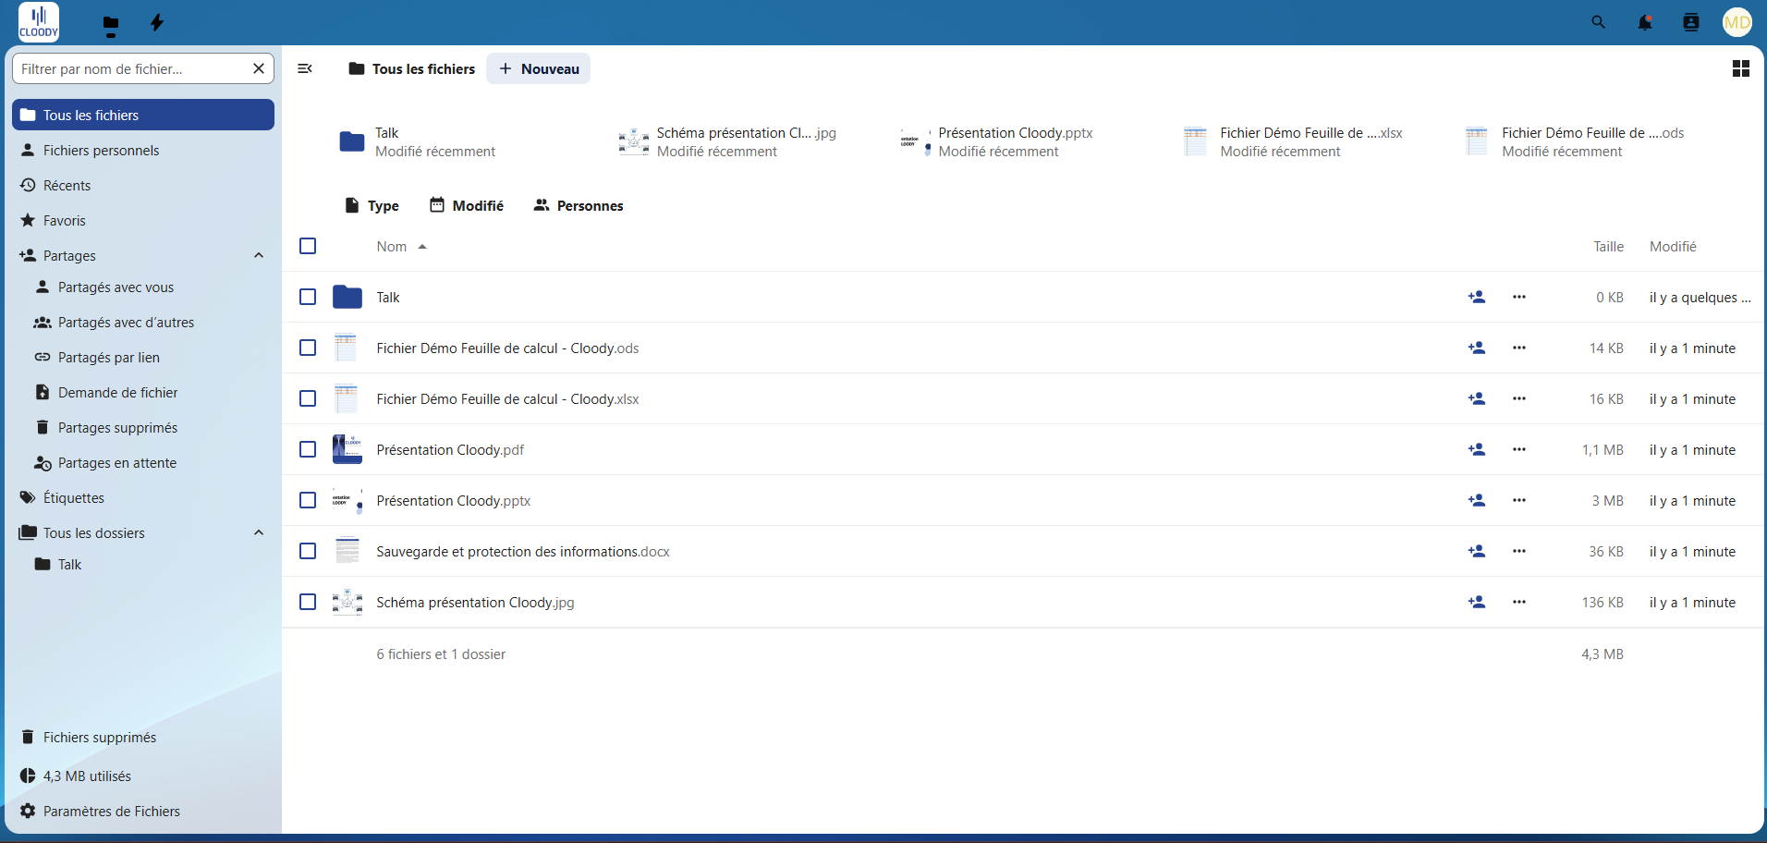Viewport: 1767px width, 843px height.
Task: Open actions menu for the .docx file
Action: (1519, 551)
